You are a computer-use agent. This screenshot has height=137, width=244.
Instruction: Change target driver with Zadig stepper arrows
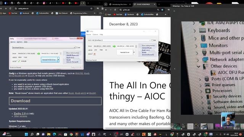pos(136,46)
